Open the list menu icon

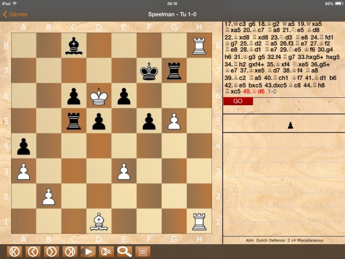point(143,251)
